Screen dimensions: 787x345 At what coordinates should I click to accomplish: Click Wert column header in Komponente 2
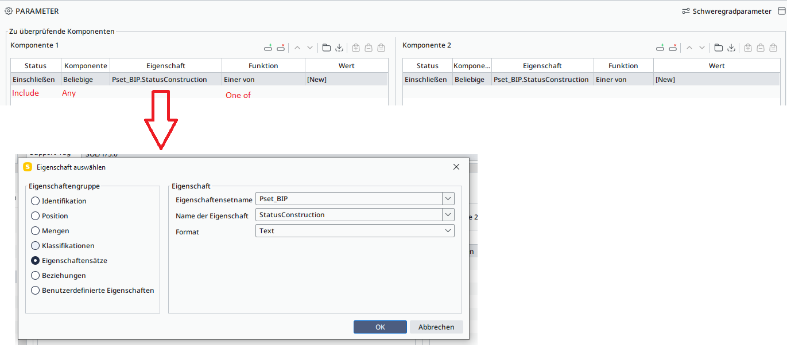[x=717, y=66]
